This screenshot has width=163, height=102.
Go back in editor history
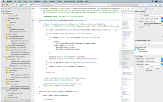36,8
